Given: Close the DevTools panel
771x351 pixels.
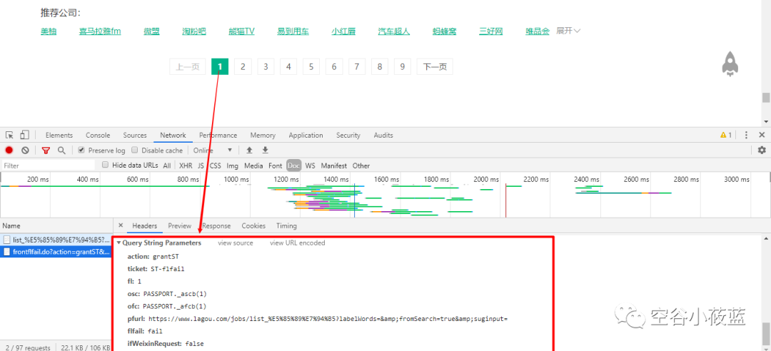Looking at the screenshot, I should (762, 135).
